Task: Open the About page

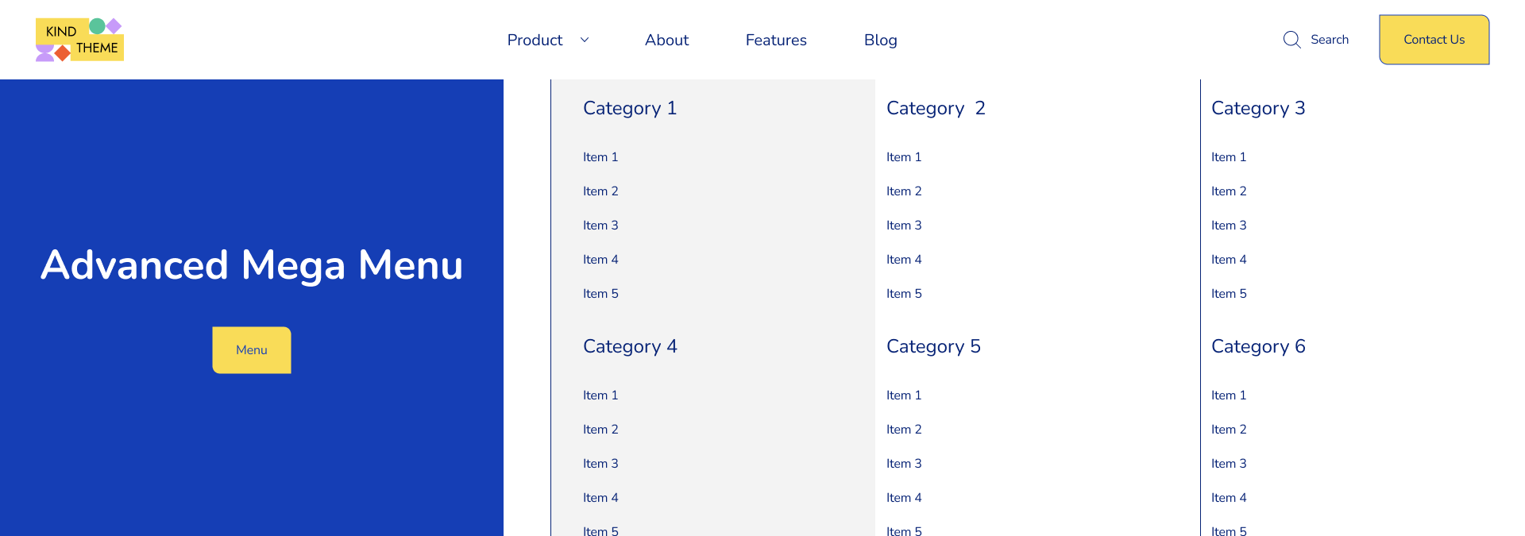Action: (666, 40)
